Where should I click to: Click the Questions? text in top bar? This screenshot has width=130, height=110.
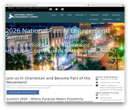11,8
